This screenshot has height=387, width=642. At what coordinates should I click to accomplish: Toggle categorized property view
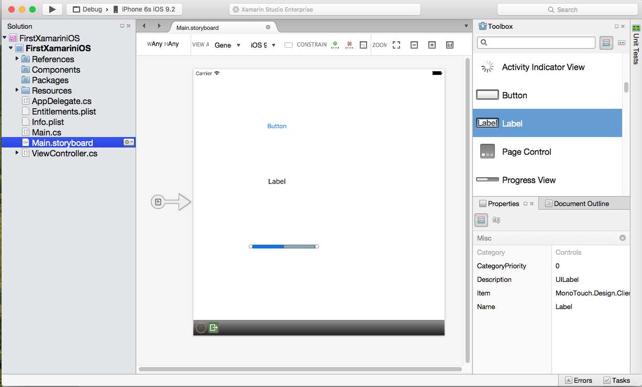[x=481, y=220]
